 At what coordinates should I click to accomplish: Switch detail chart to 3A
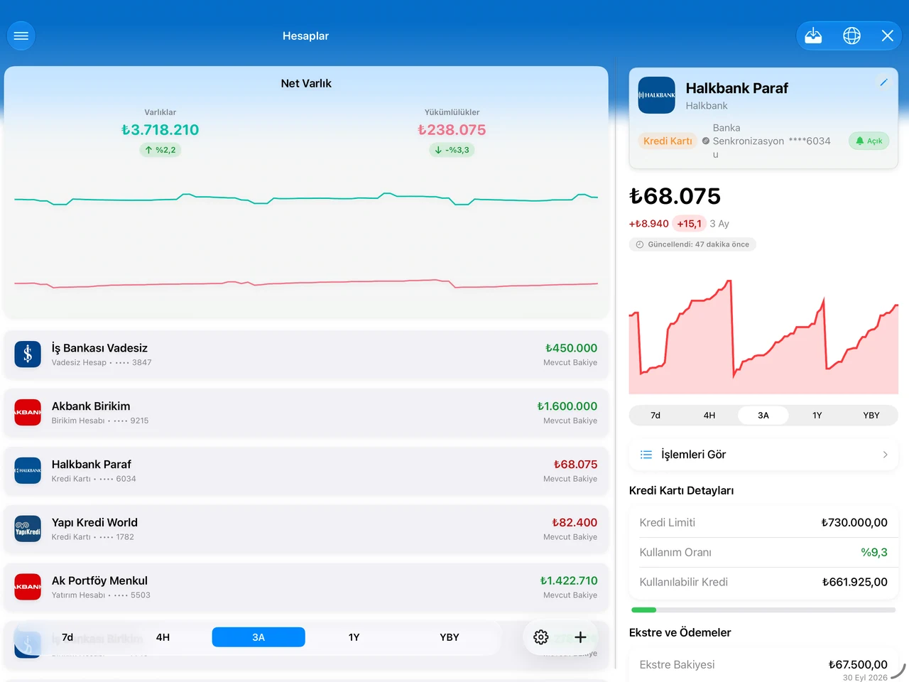point(763,416)
